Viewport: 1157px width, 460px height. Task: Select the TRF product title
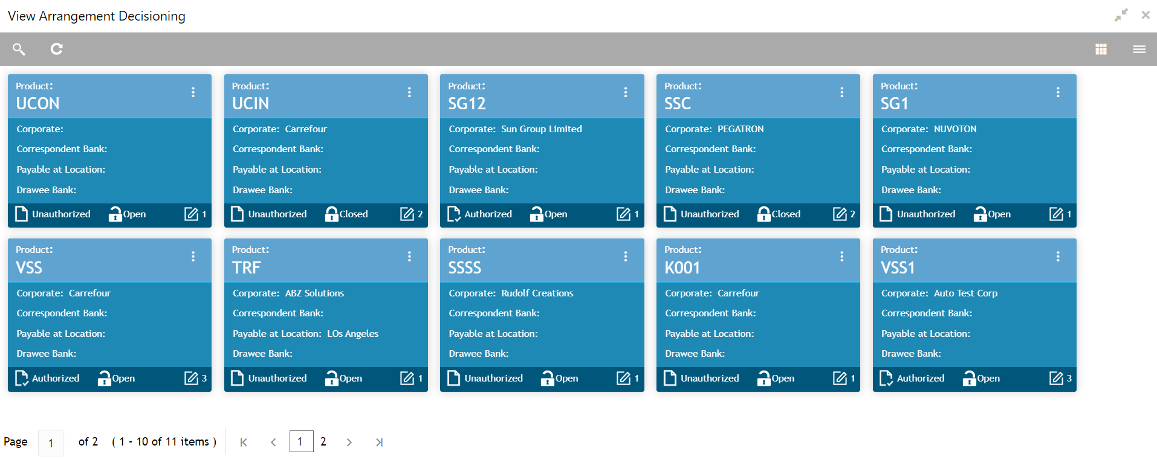(x=247, y=267)
